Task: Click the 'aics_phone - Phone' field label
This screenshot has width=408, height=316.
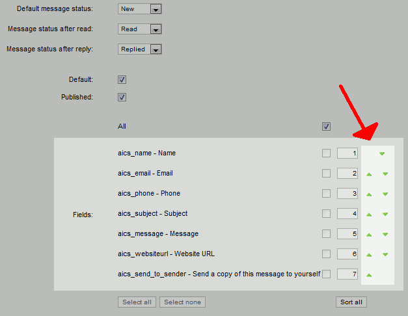Action: coord(149,194)
